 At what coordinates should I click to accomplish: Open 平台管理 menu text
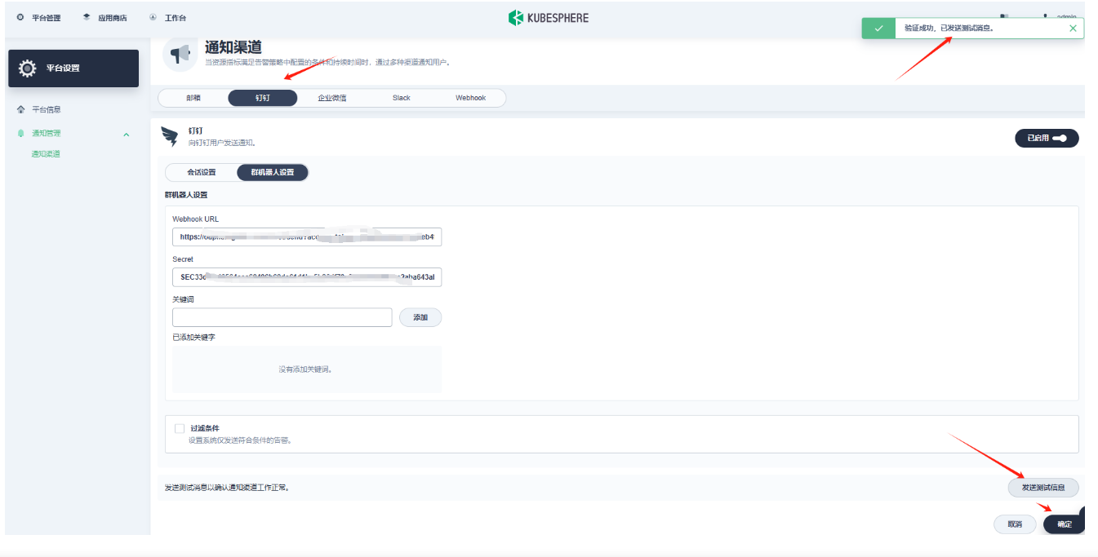[47, 18]
